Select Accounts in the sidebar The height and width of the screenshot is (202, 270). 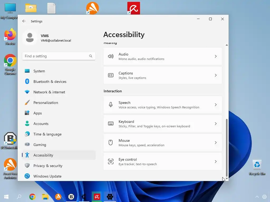pos(59,124)
